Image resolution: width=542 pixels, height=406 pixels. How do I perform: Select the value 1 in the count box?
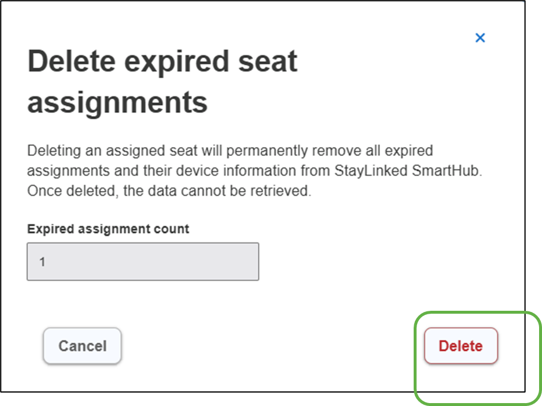coord(43,262)
